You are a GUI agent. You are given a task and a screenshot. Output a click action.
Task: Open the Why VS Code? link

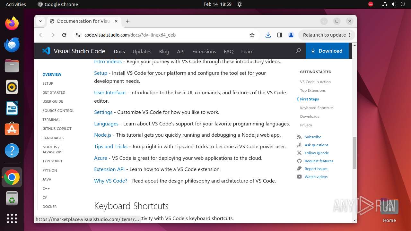tap(111, 181)
